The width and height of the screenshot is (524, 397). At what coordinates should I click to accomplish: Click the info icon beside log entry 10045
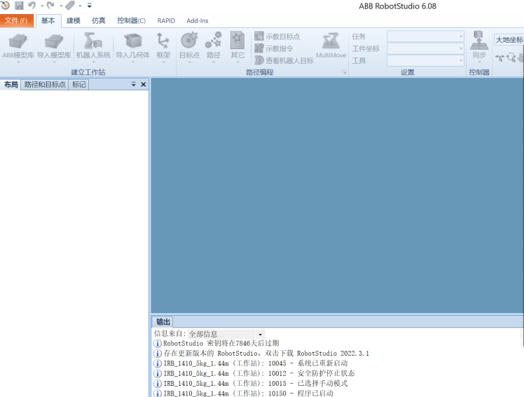(158, 363)
